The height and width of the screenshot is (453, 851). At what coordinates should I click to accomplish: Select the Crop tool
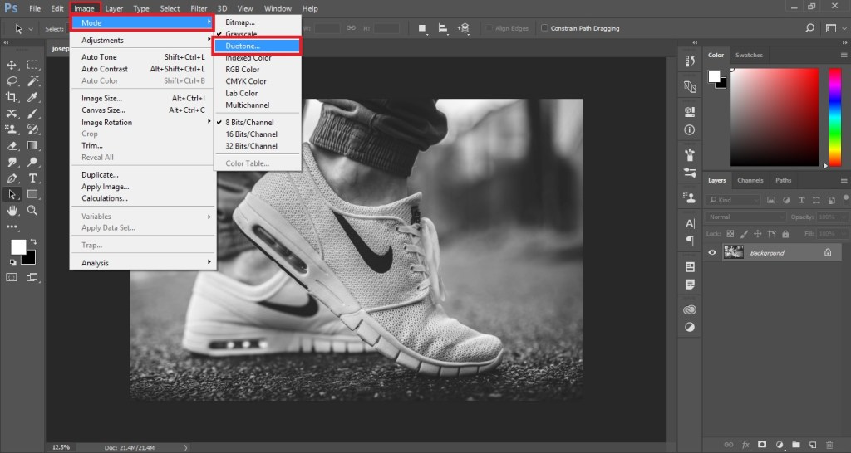click(x=12, y=98)
